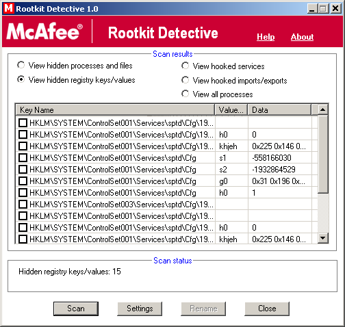Viewport: 345px width, 327px height.
Task: Click the McAfee logo in the banner
Action: (x=44, y=31)
